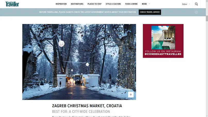Click the scrollbar up arrow
Image resolution: width=208 pixels, height=117 pixels.
tap(207, 1)
